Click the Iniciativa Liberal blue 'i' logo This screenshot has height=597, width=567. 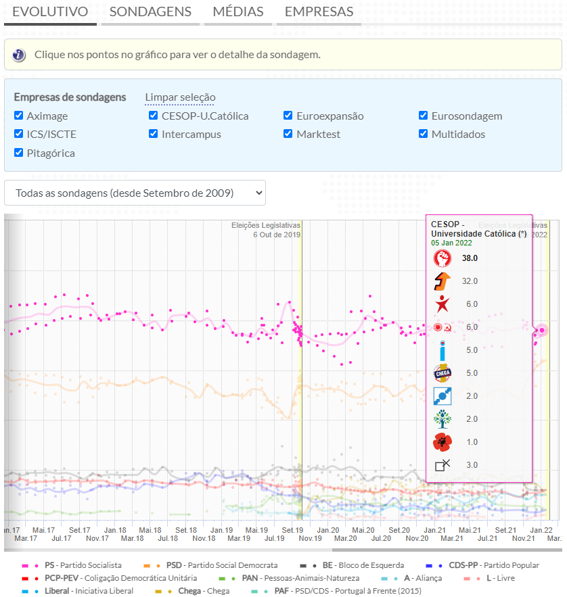pos(442,350)
